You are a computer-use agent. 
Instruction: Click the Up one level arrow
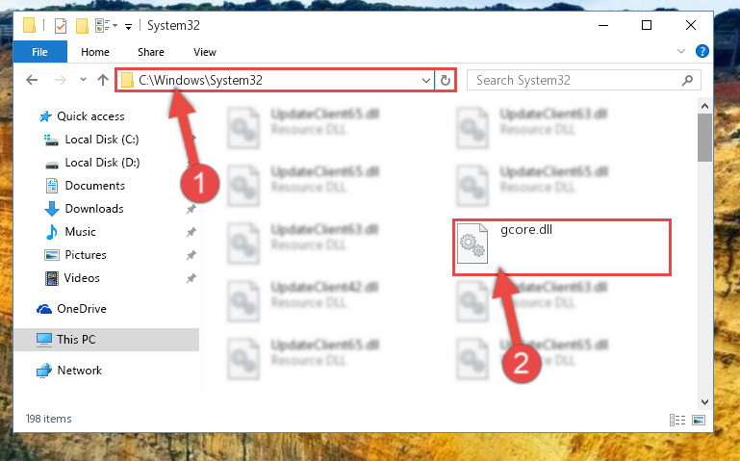[103, 80]
